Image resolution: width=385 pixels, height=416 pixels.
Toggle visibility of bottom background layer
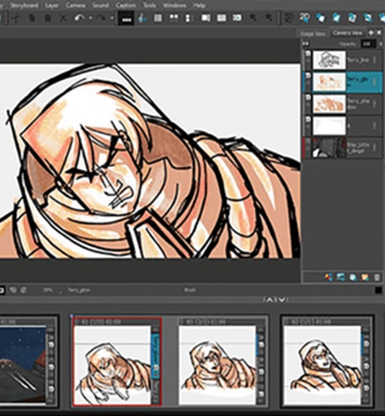[x=308, y=142]
